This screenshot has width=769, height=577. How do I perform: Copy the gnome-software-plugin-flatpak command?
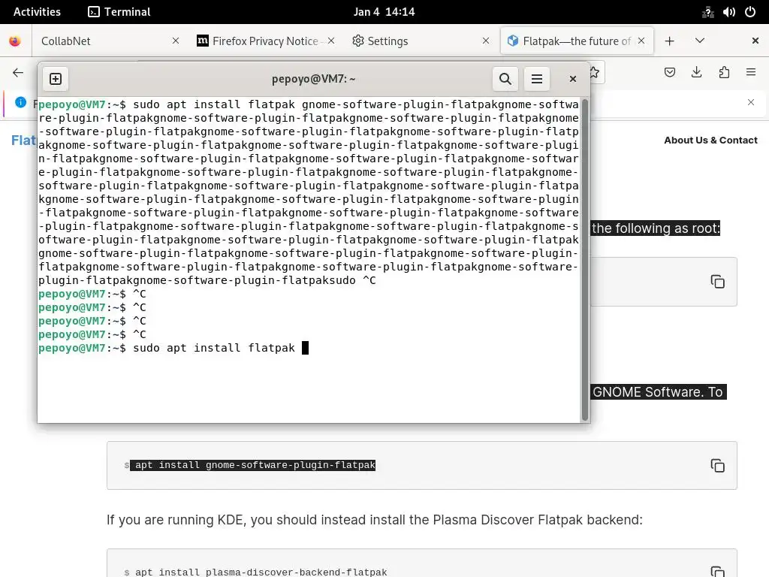pyautogui.click(x=717, y=466)
